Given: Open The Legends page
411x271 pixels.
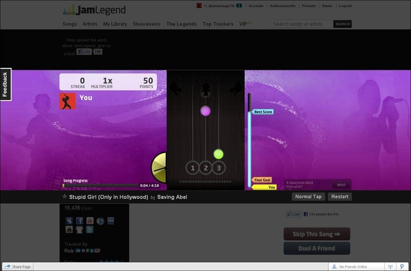Looking at the screenshot, I should point(182,24).
